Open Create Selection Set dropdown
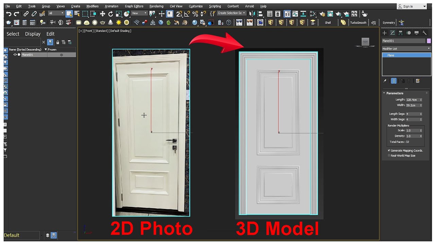The width and height of the screenshot is (435, 245). coord(231,13)
